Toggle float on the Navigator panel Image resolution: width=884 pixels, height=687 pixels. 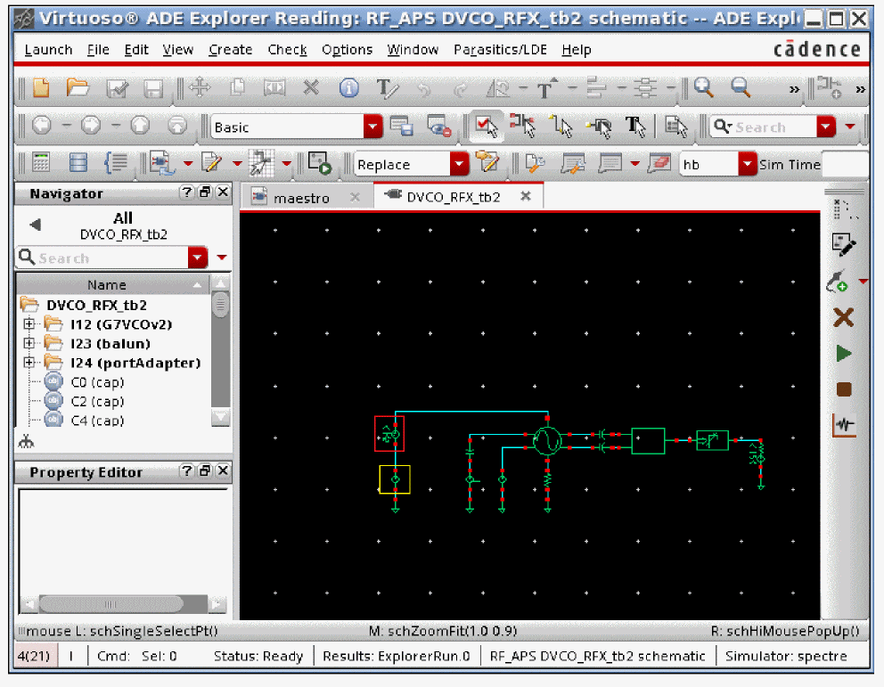(x=205, y=192)
